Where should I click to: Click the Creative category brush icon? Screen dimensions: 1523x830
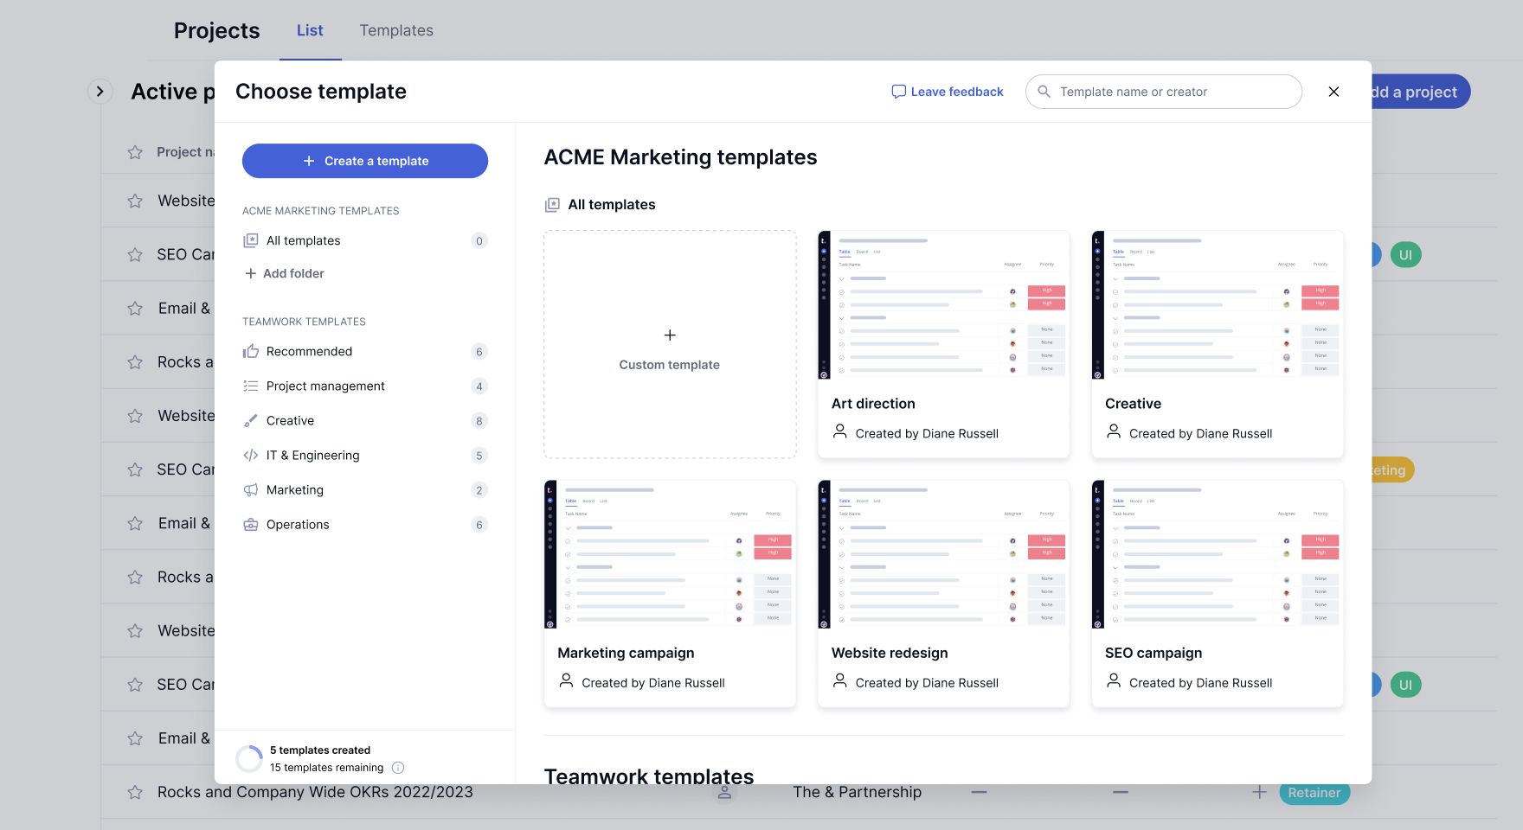(x=251, y=420)
